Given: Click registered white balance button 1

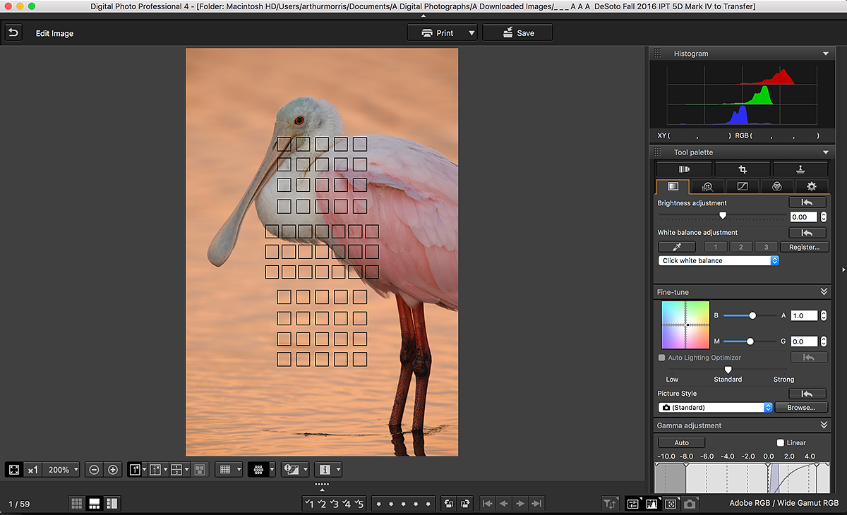Looking at the screenshot, I should coord(716,247).
